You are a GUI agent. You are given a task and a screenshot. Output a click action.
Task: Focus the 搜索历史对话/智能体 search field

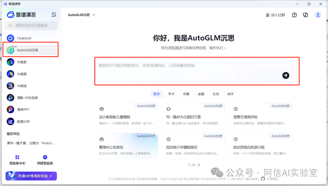31,26
